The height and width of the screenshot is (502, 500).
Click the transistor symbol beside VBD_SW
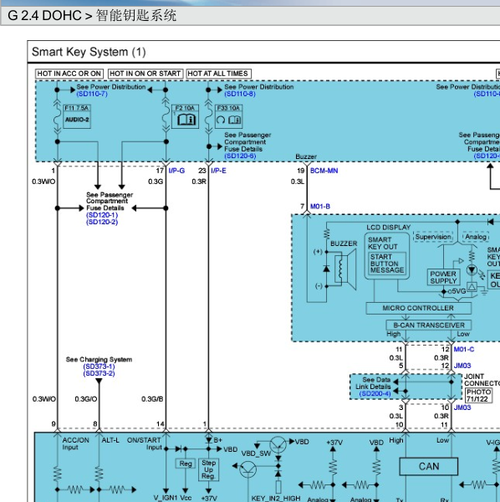point(278,444)
